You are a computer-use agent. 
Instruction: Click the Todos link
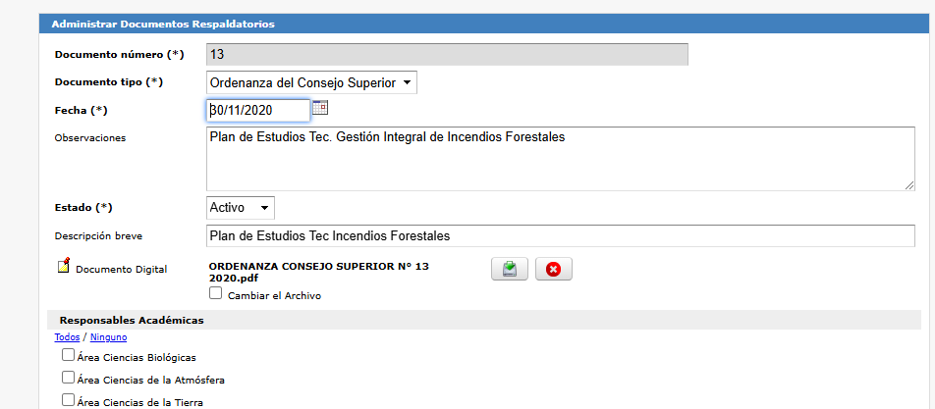click(x=67, y=337)
